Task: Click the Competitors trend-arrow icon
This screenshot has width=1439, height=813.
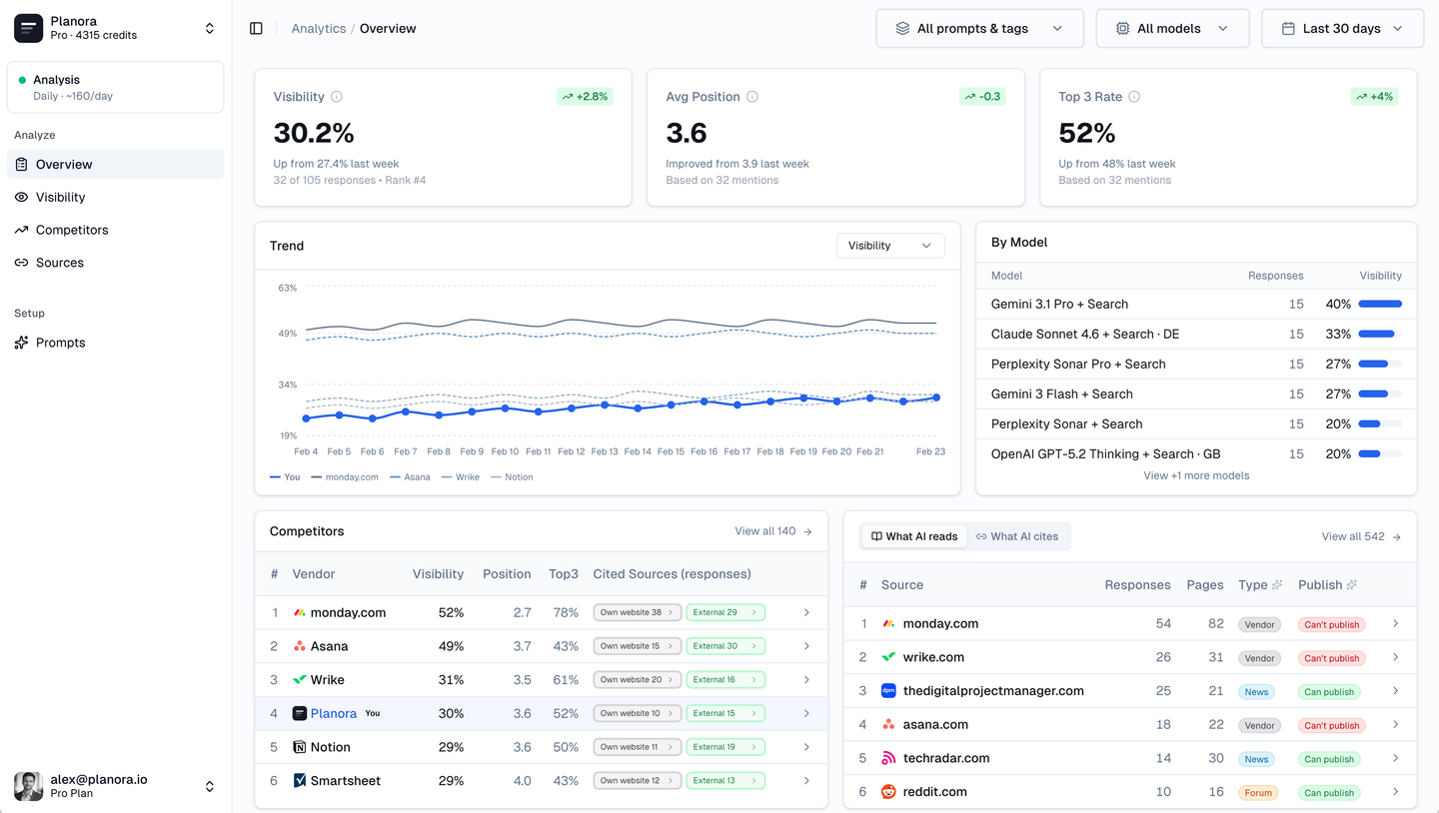Action: (x=20, y=230)
